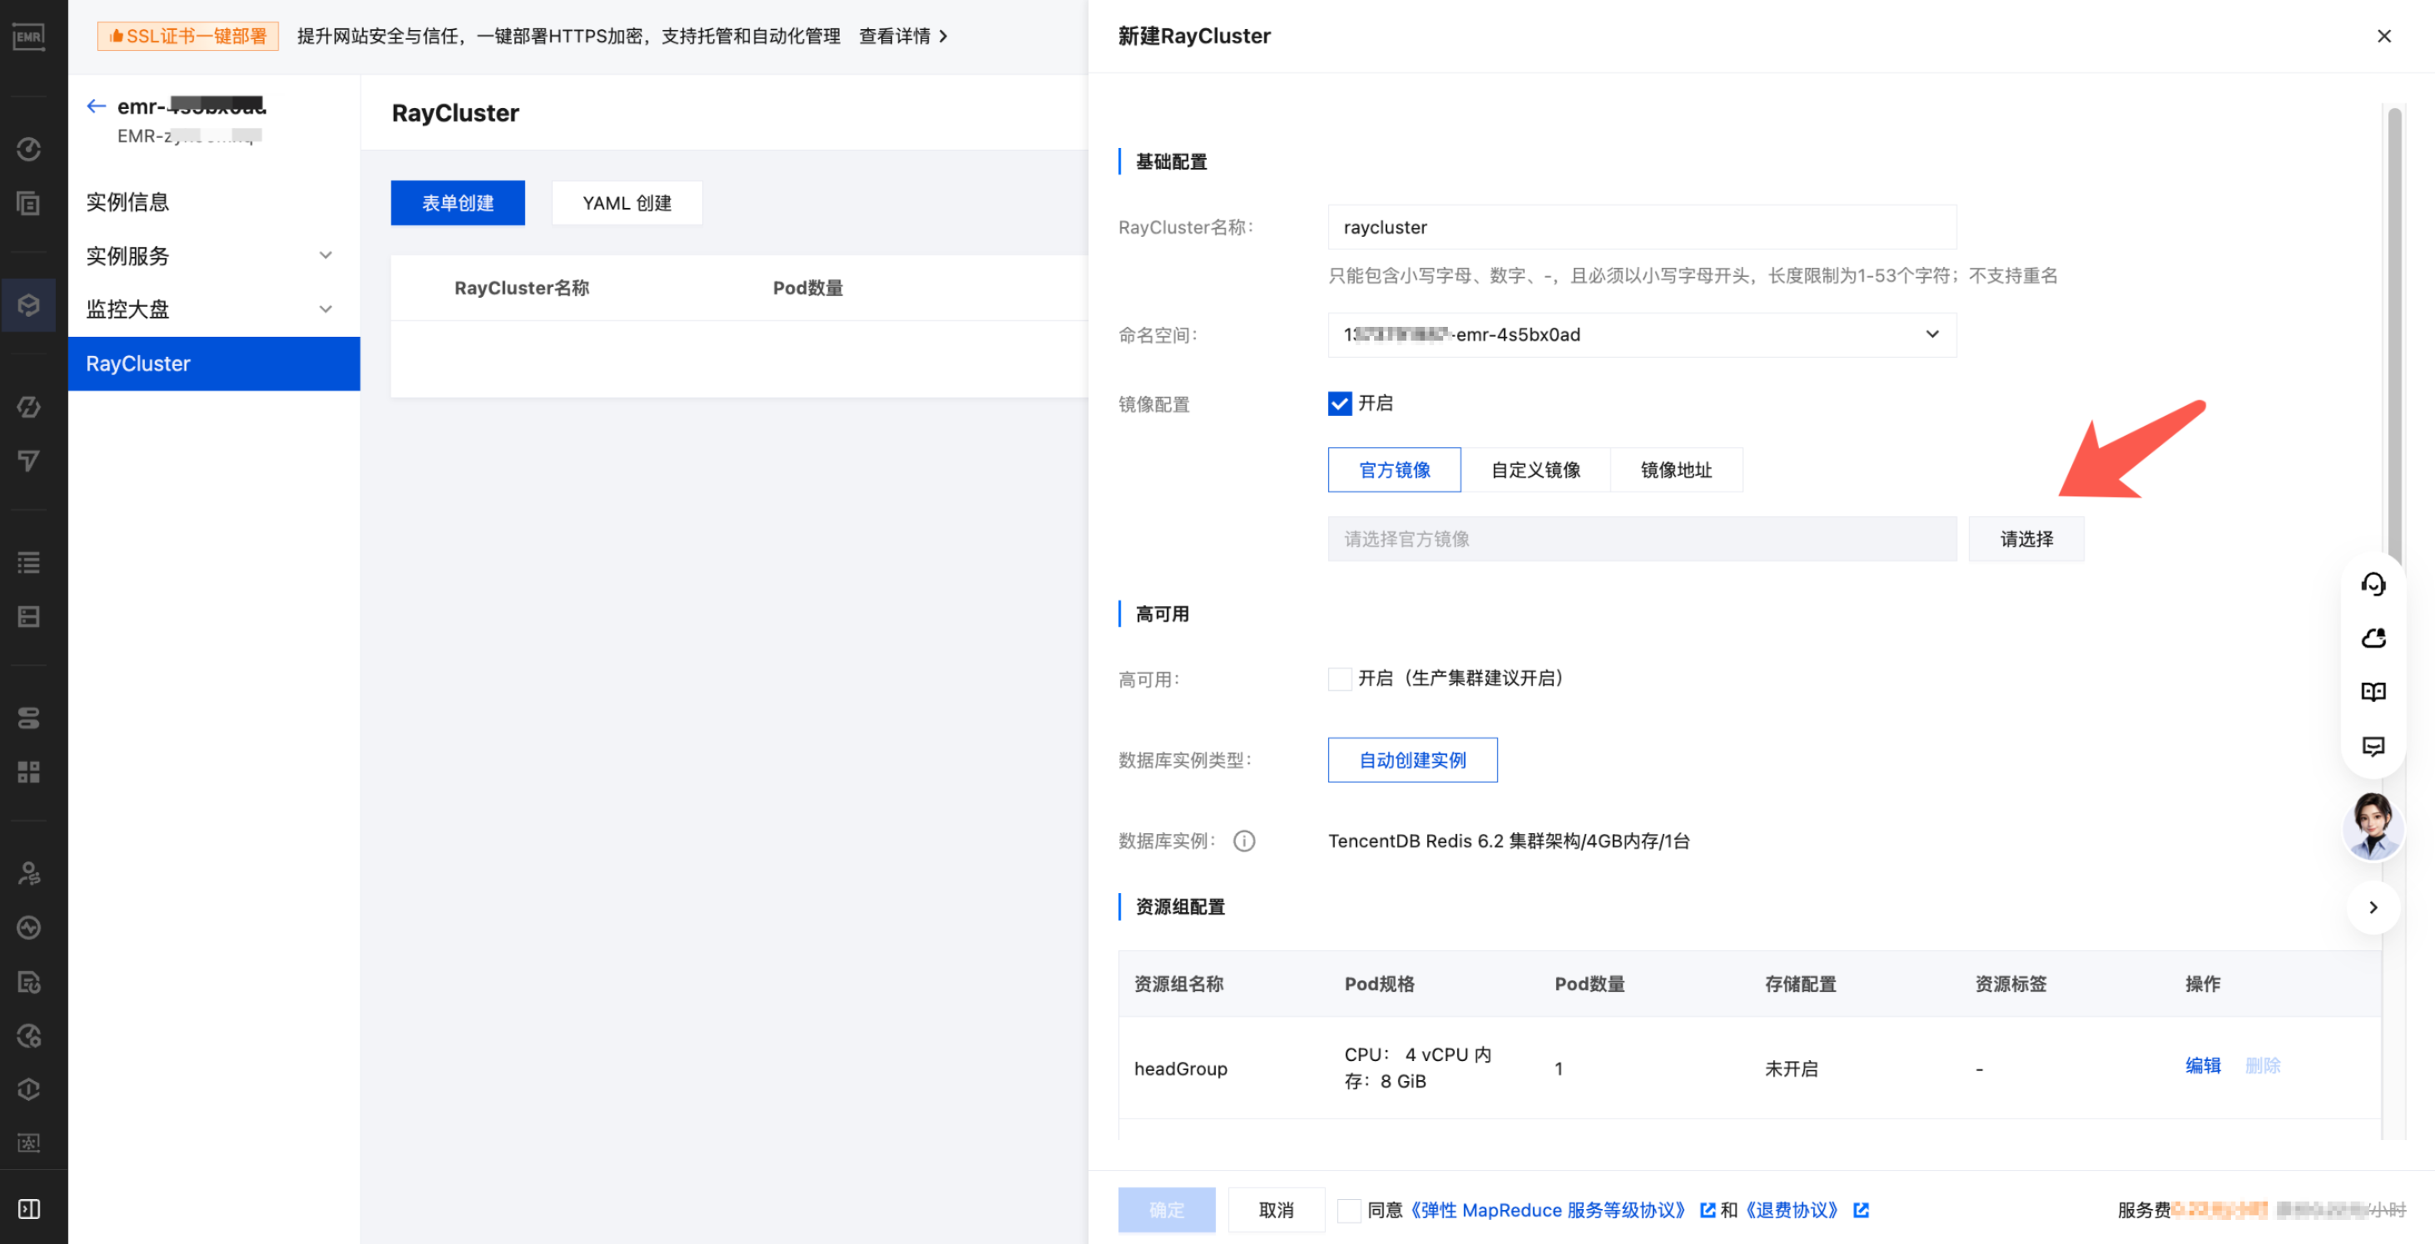Image resolution: width=2435 pixels, height=1244 pixels.
Task: Switch to the 镜像地址 tab
Action: coord(1676,470)
